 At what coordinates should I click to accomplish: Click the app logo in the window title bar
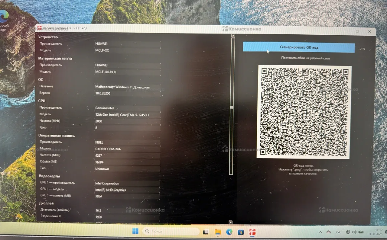[x=39, y=28]
